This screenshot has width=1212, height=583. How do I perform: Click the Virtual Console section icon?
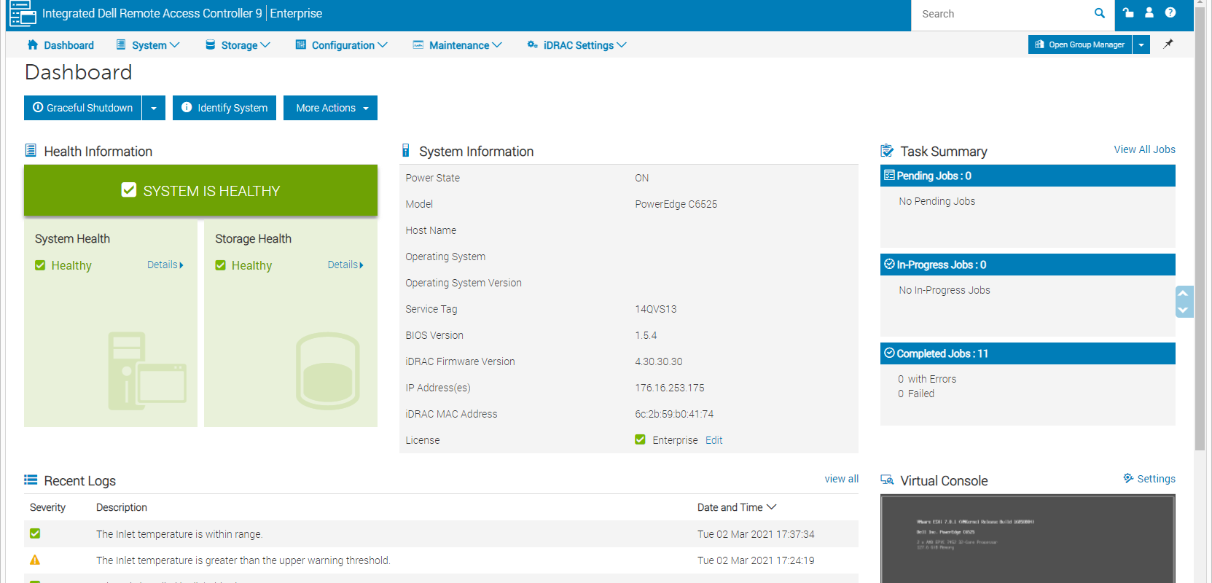click(x=887, y=480)
